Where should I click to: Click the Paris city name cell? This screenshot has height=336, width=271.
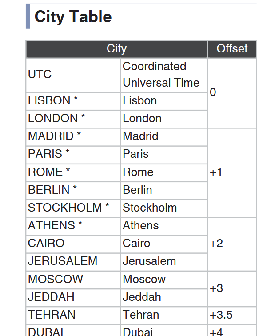click(164, 155)
